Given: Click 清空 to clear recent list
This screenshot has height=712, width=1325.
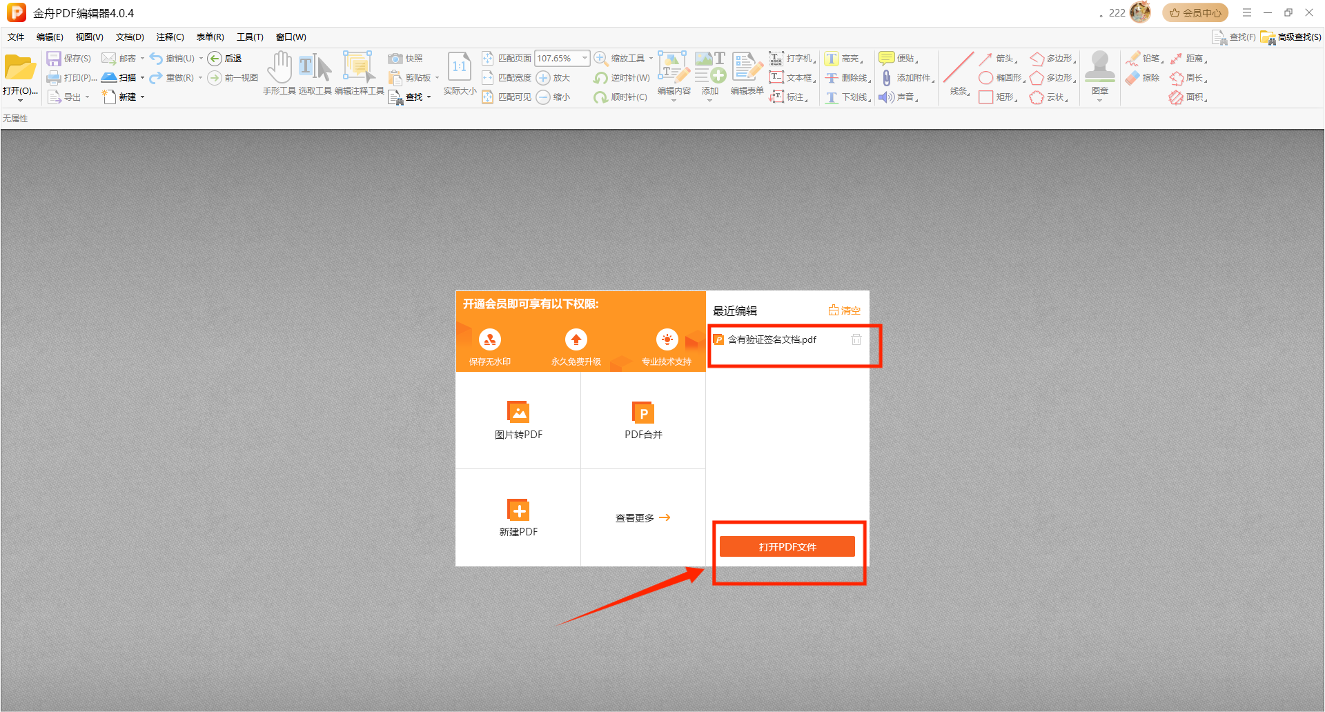Looking at the screenshot, I should point(845,310).
